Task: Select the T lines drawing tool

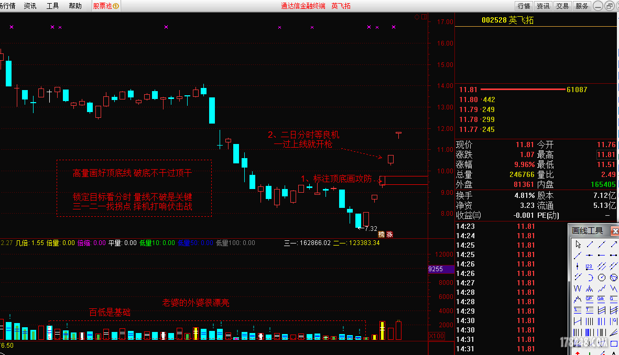Action: (590, 310)
